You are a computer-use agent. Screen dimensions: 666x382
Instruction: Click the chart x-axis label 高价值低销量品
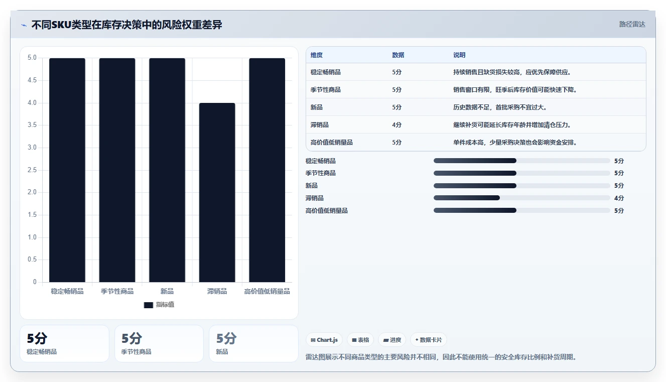click(x=267, y=291)
